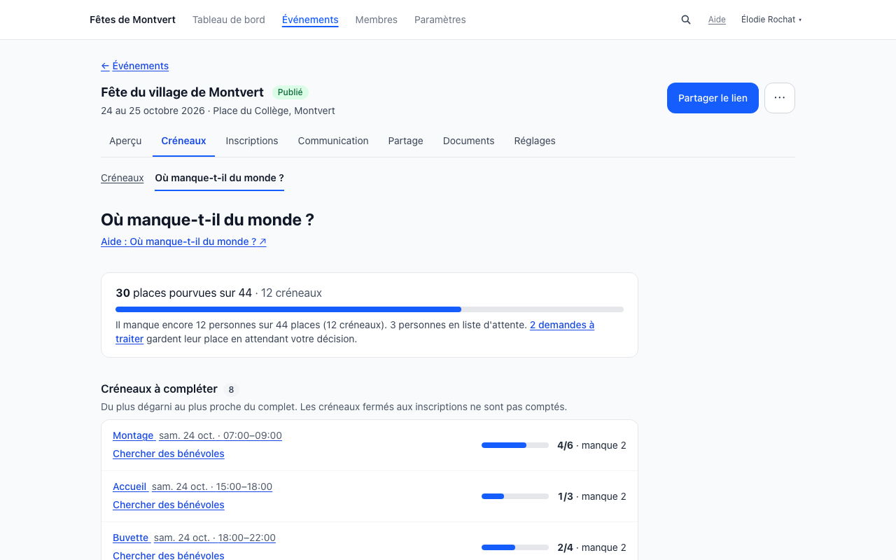Go back via ← Événements link
The width and height of the screenshot is (896, 560).
click(134, 66)
